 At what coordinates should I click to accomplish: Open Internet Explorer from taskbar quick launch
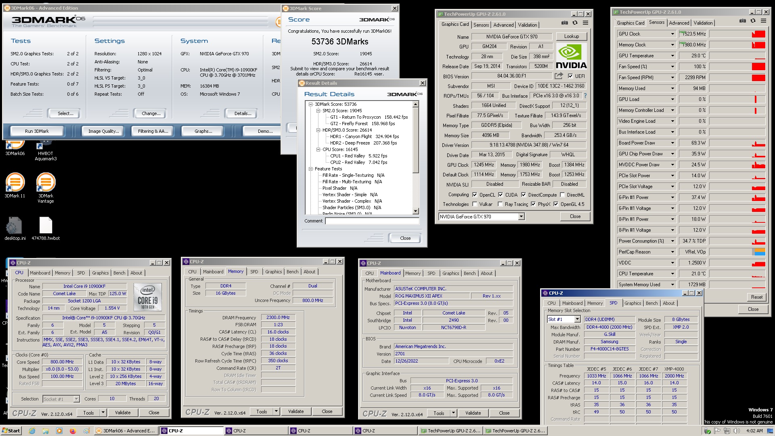pyautogui.click(x=32, y=431)
